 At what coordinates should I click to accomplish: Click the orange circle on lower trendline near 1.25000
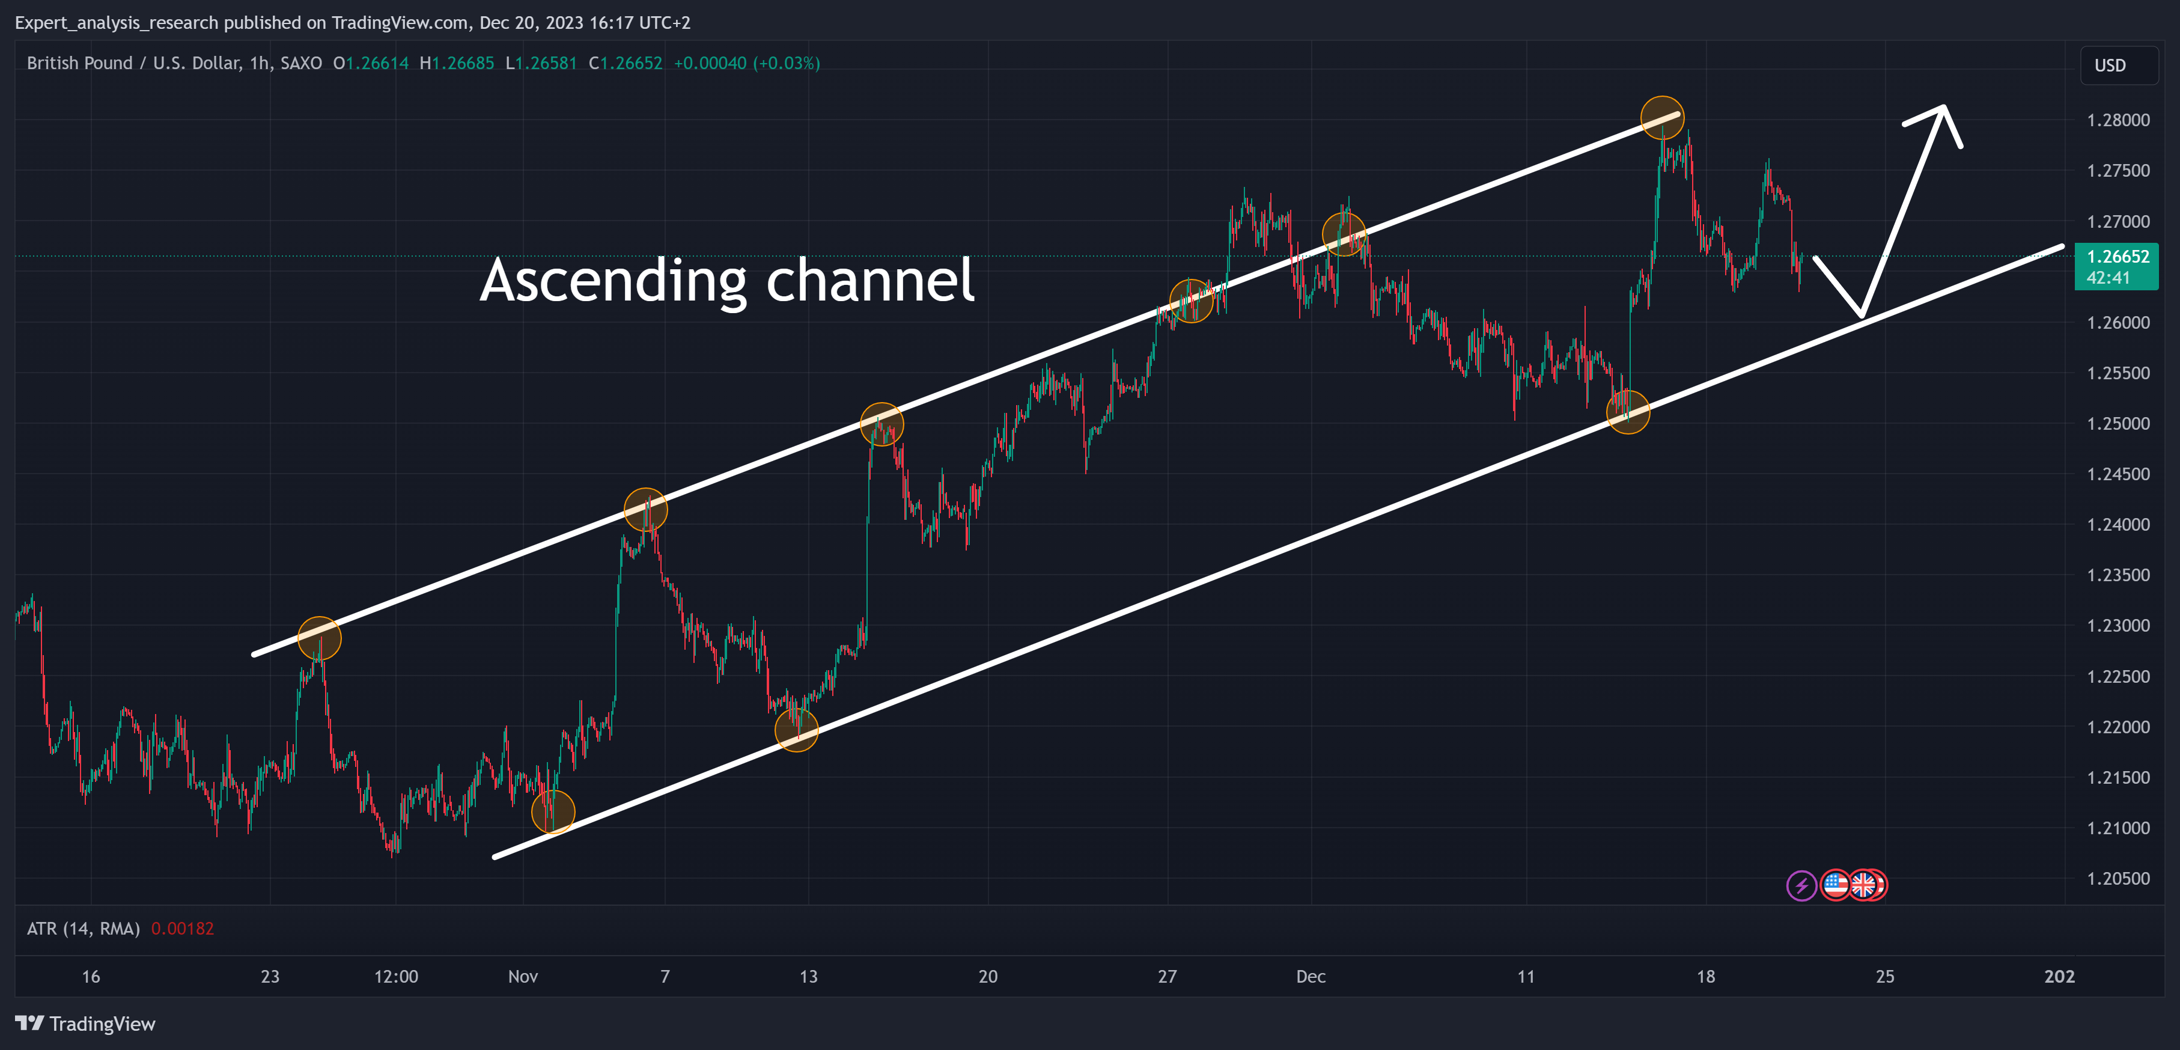1627,412
